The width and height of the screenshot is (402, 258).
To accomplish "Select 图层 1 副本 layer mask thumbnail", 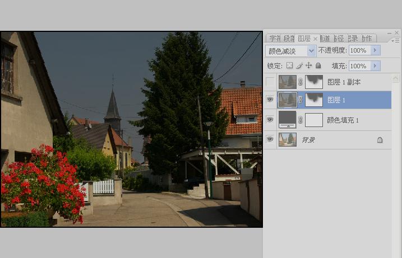I will click(314, 82).
